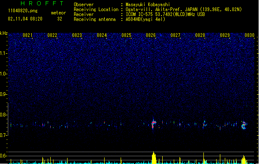259x164 pixels.
Task: Click the meteor label
Action: (58, 13)
